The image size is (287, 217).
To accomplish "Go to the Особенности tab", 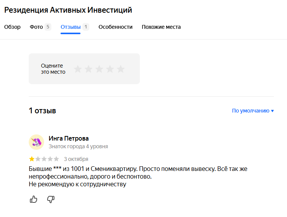I will [115, 27].
